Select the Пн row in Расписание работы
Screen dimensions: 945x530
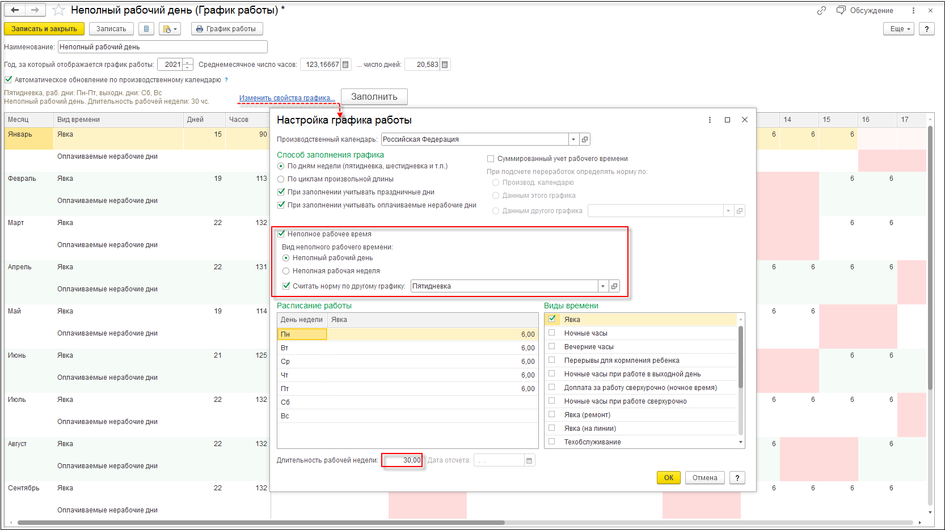tap(407, 334)
